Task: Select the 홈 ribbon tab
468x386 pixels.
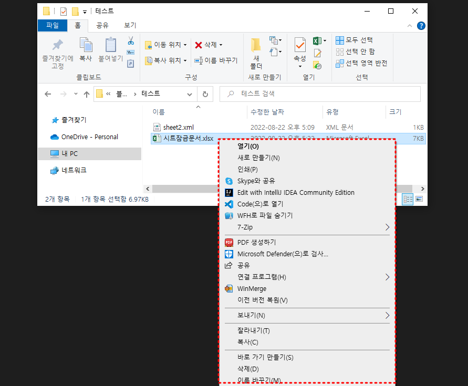Action: tap(78, 26)
